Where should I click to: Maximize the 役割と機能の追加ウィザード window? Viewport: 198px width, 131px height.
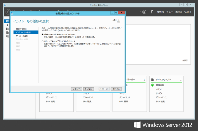116,13
